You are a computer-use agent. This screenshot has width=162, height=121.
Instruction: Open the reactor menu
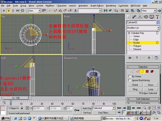72,6
